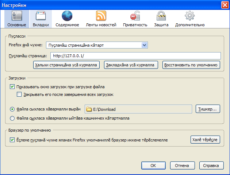This screenshot has height=175, width=230.
Task: Select the always-ask save location radio option
Action: (12, 118)
